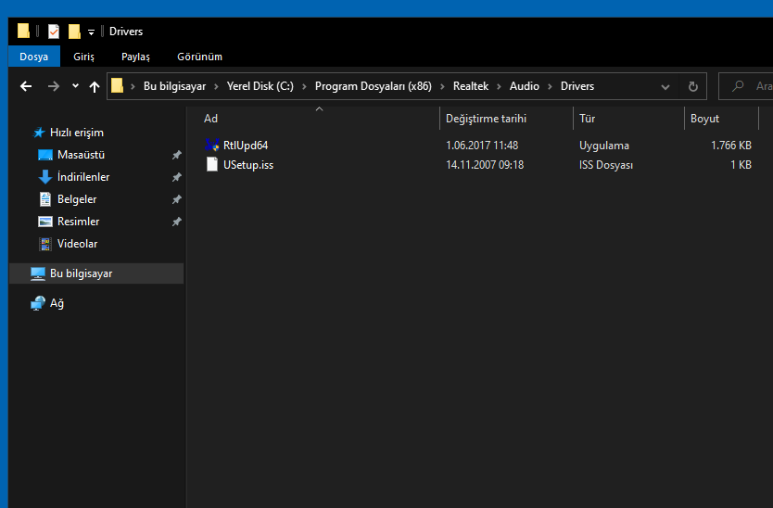Open the Paylaş ribbon tab
The width and height of the screenshot is (773, 508).
coord(135,57)
